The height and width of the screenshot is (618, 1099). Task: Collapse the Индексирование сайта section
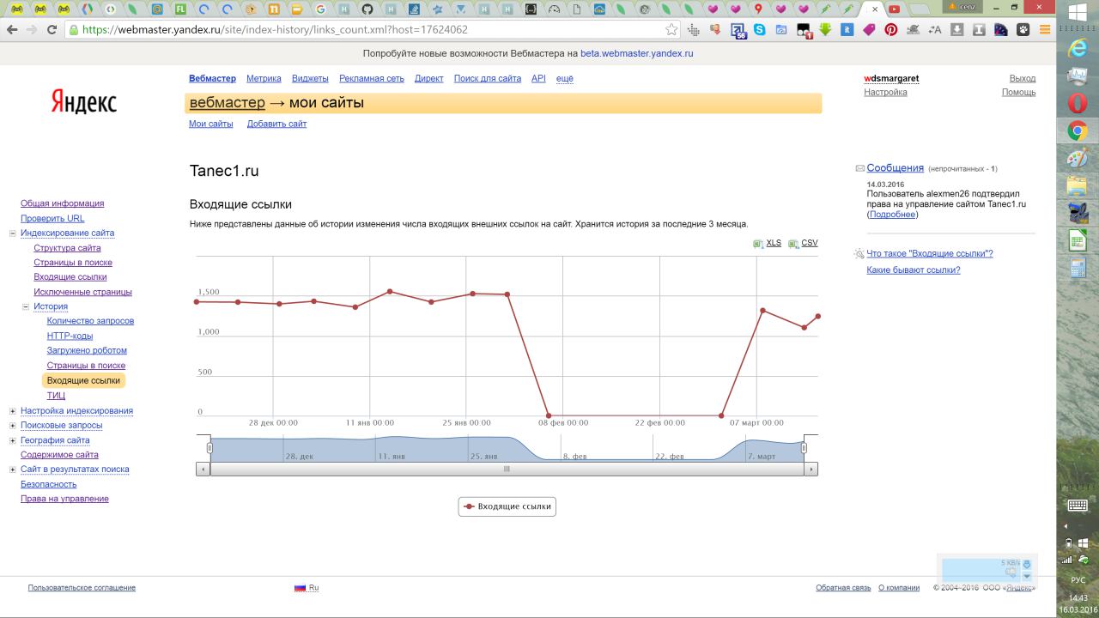(13, 233)
